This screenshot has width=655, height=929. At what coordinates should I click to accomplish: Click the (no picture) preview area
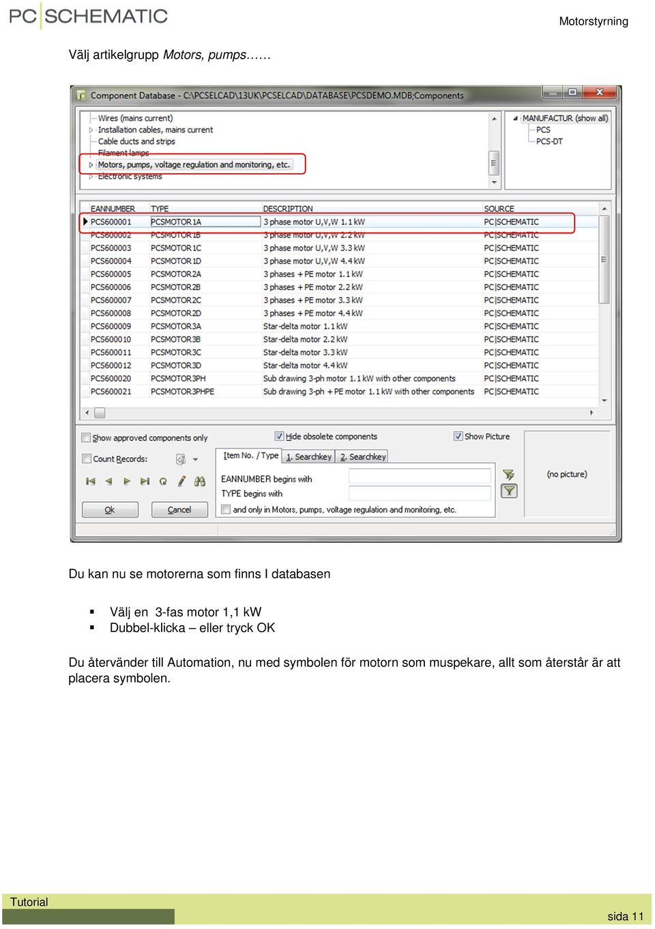click(x=567, y=474)
